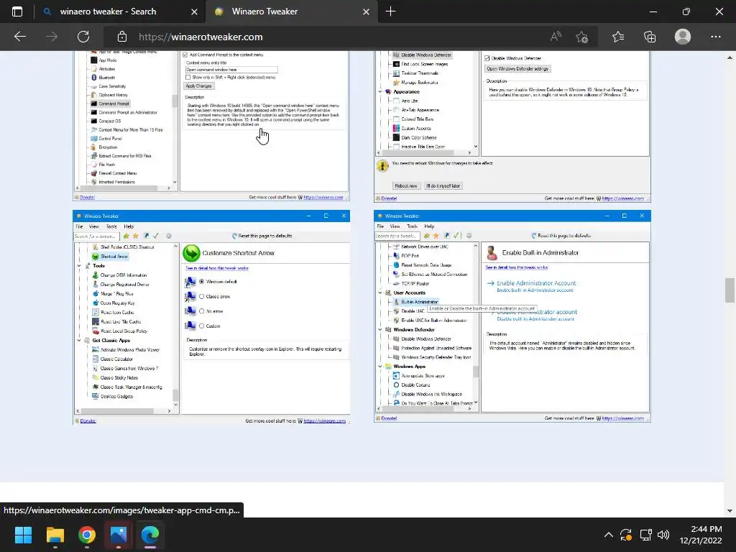736x552 pixels.
Task: Add this page to favorites
Action: 582,37
